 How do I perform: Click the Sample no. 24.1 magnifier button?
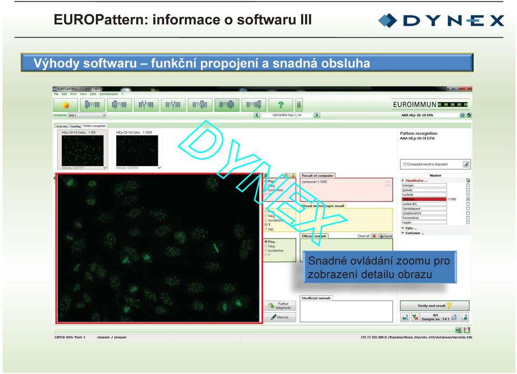[439, 318]
